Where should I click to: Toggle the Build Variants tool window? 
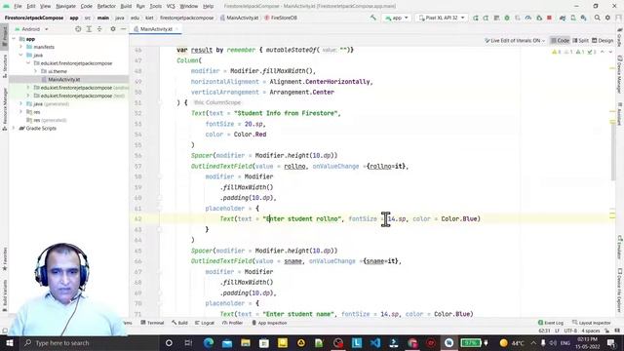[4, 296]
